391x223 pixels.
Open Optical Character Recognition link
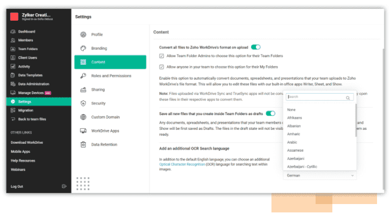tap(182, 164)
